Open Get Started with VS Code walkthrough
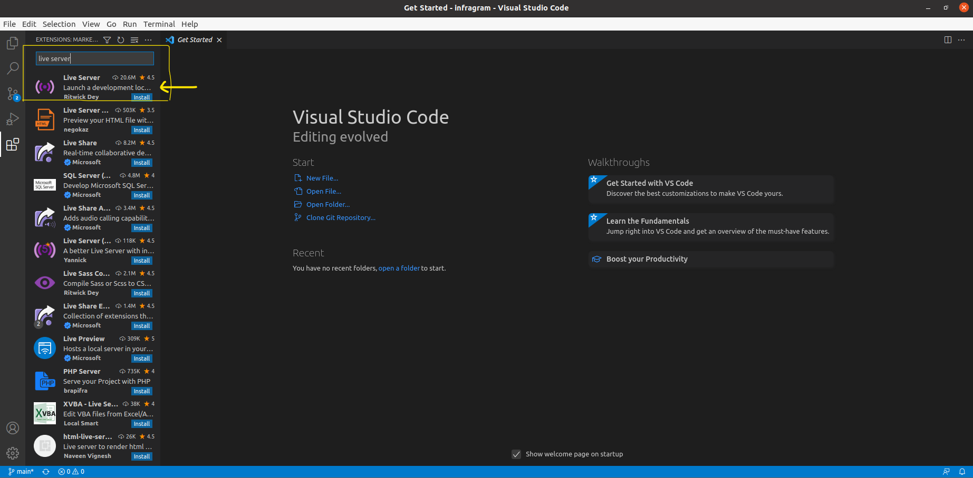The width and height of the screenshot is (973, 478). (711, 188)
